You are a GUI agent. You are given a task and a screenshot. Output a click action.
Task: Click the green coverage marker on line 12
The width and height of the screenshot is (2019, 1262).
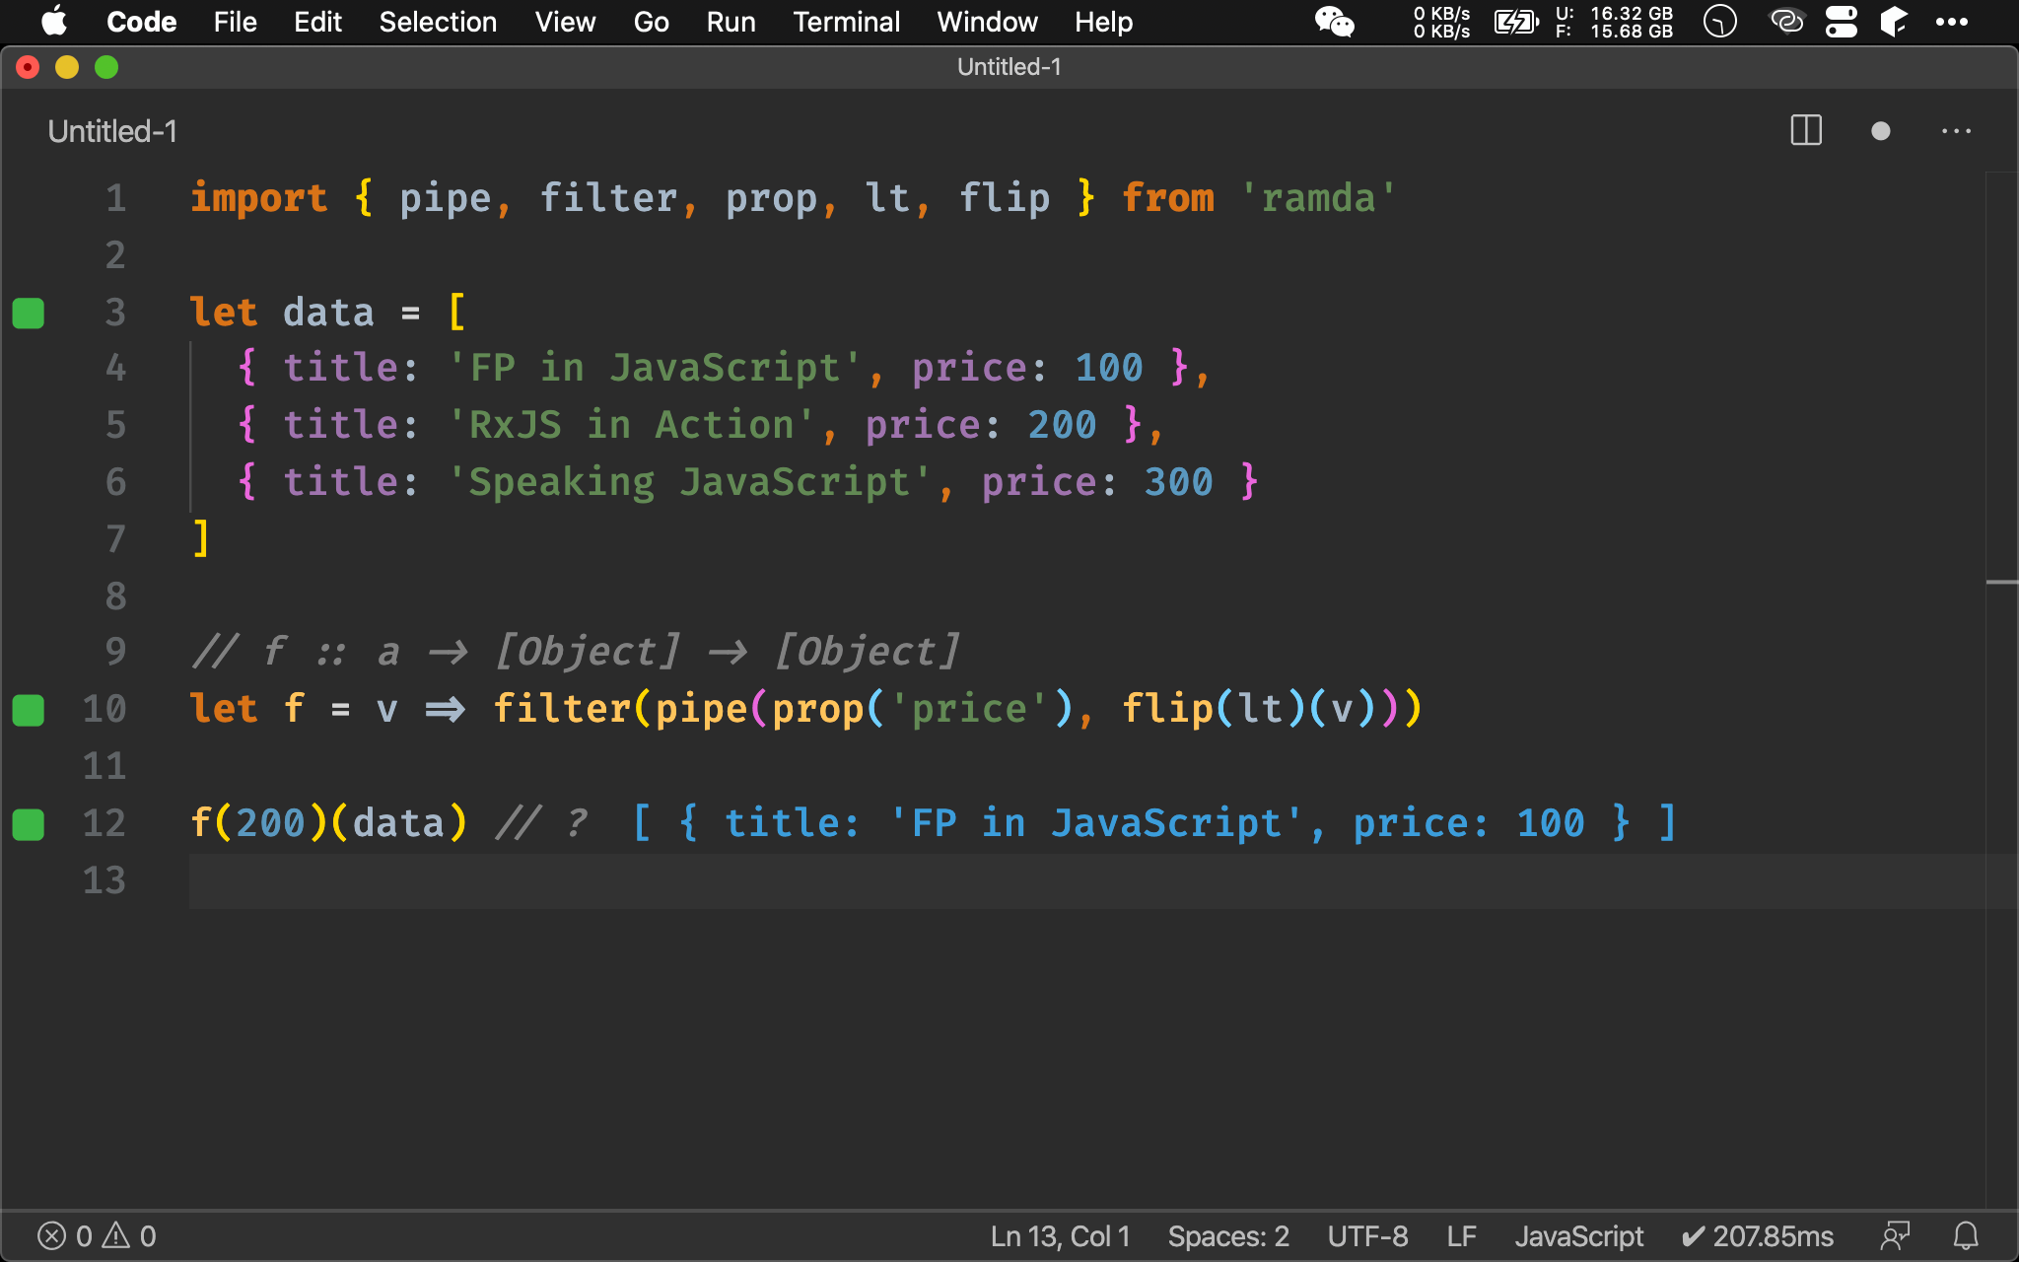click(x=29, y=824)
